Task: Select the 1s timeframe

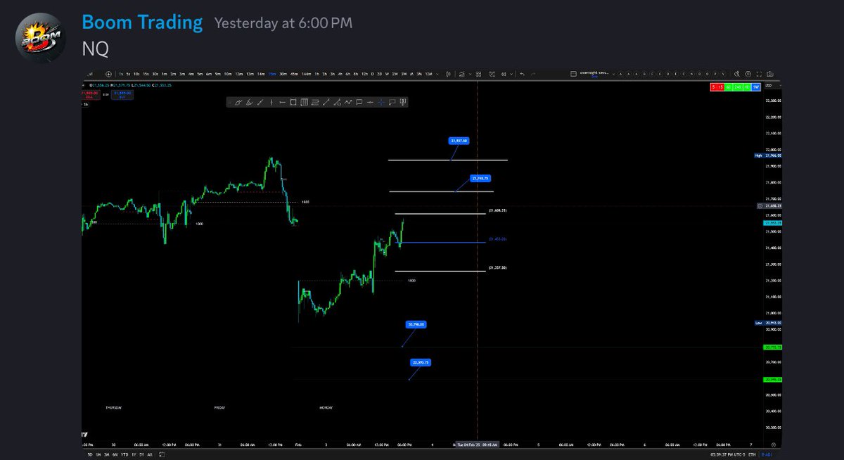Action: tap(121, 73)
